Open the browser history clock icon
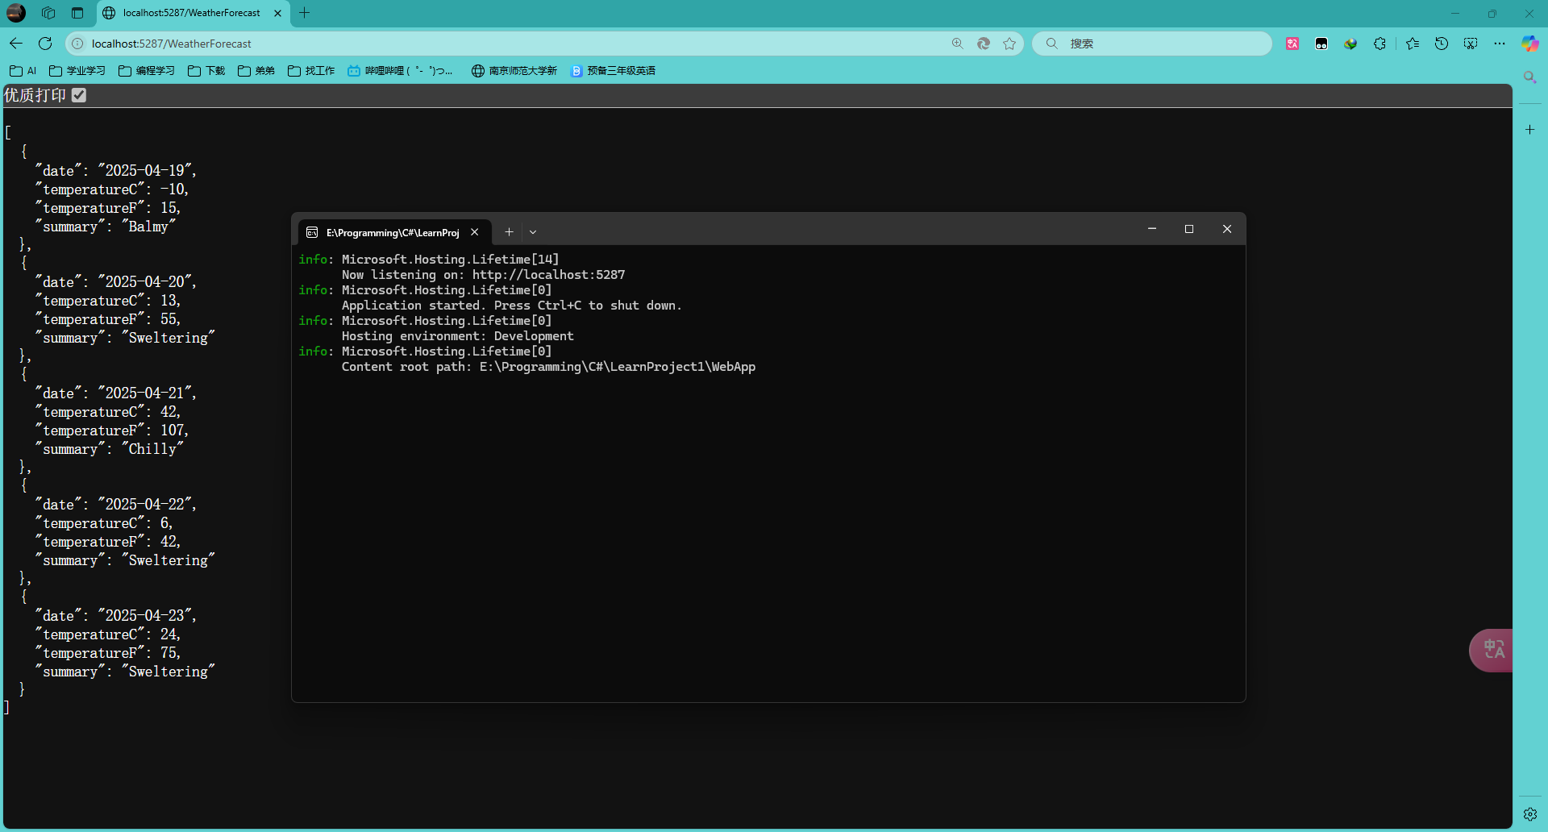 (x=1442, y=44)
